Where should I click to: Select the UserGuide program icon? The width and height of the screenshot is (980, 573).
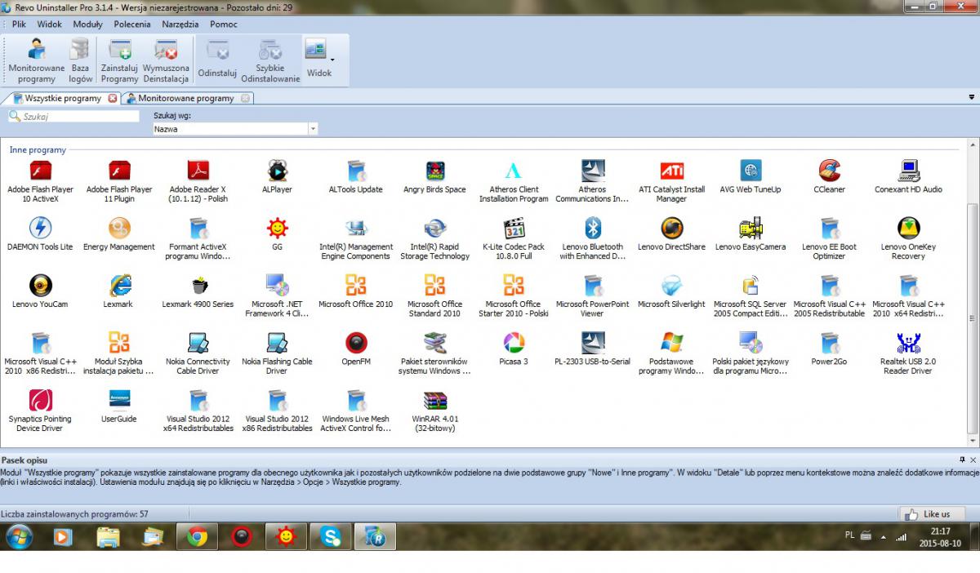point(119,406)
